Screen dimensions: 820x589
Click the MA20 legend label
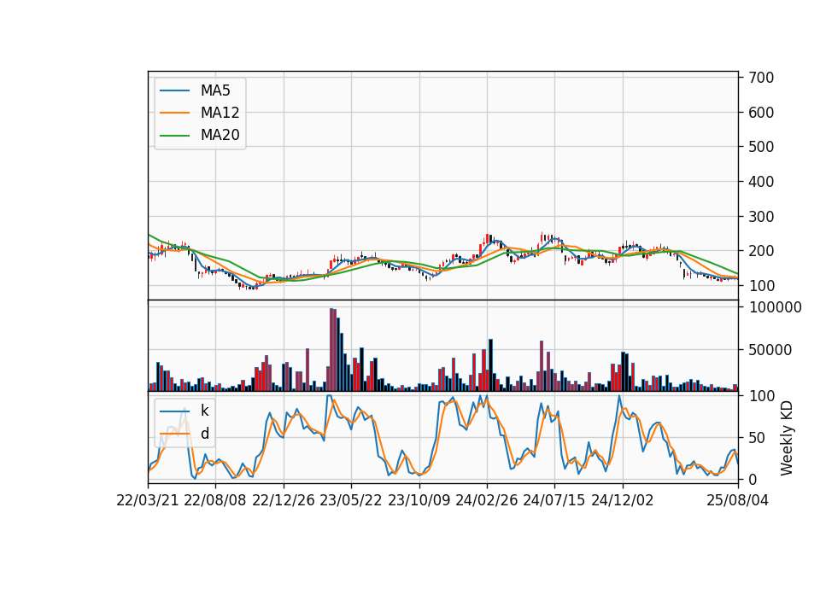pyautogui.click(x=220, y=135)
